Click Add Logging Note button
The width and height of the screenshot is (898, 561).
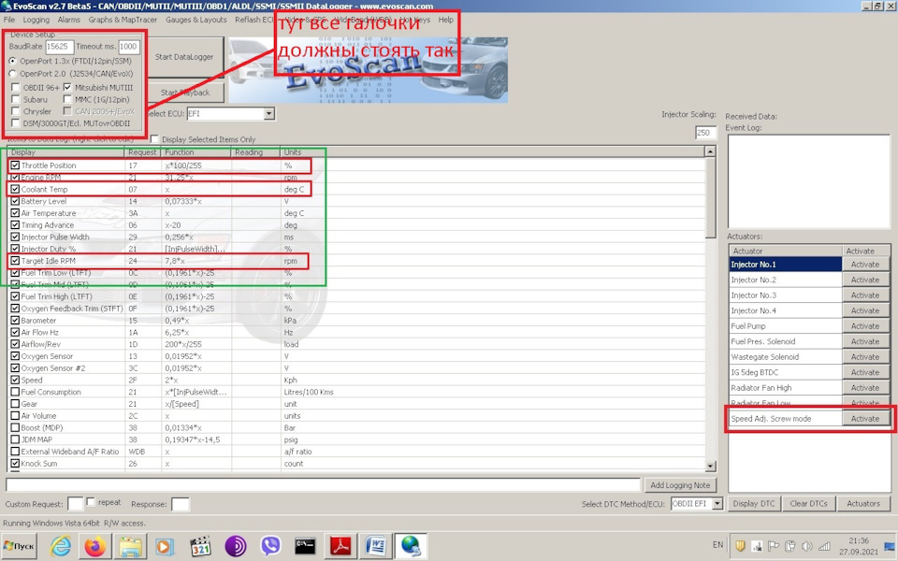tap(680, 485)
